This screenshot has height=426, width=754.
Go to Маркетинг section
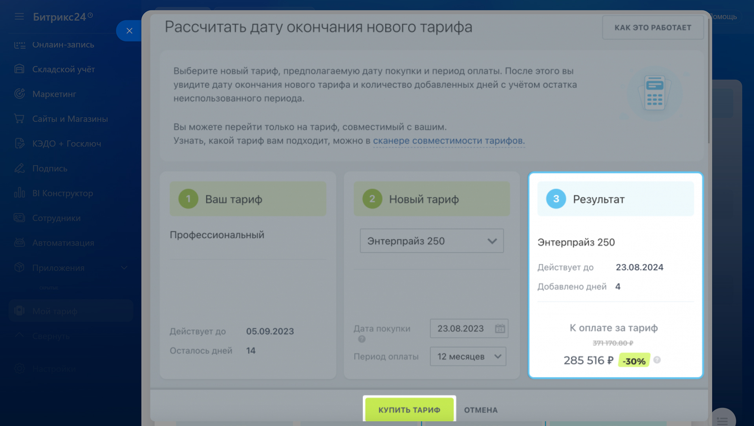(54, 94)
